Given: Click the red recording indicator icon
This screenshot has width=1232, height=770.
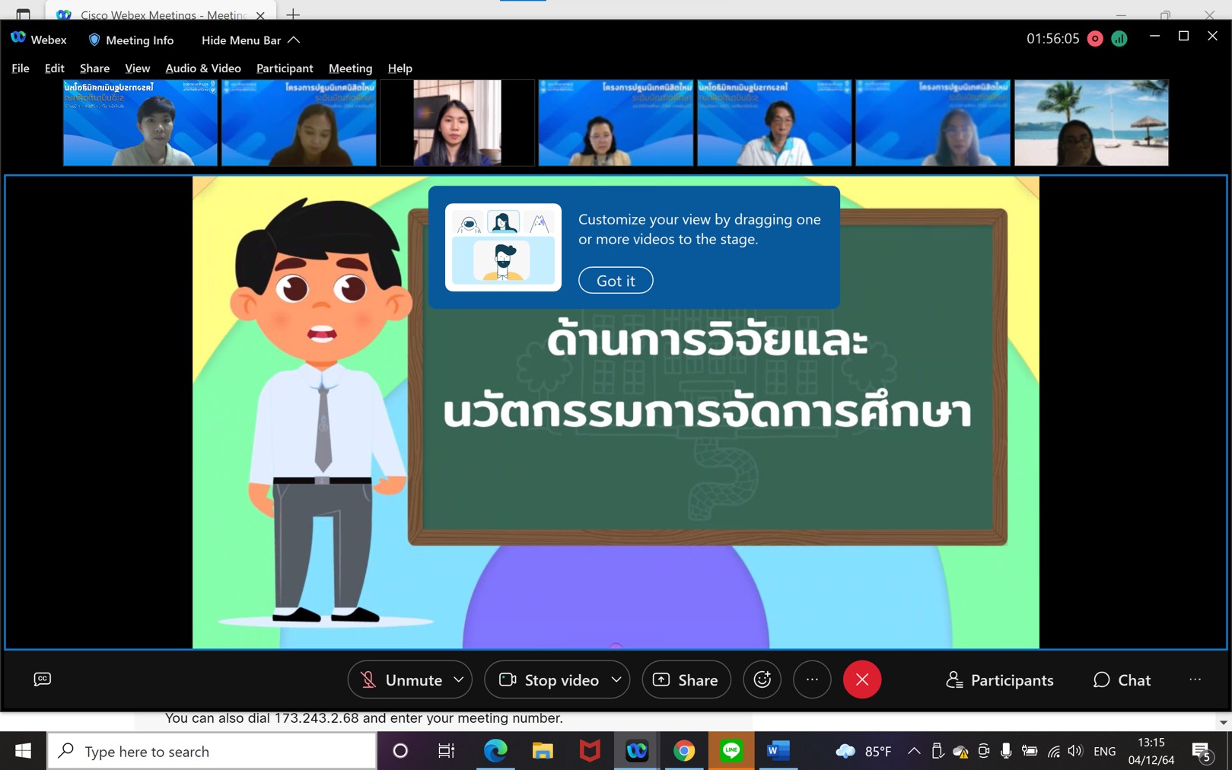Looking at the screenshot, I should [x=1095, y=39].
